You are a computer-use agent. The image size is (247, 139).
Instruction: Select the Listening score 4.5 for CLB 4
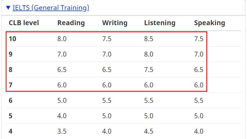(x=149, y=131)
